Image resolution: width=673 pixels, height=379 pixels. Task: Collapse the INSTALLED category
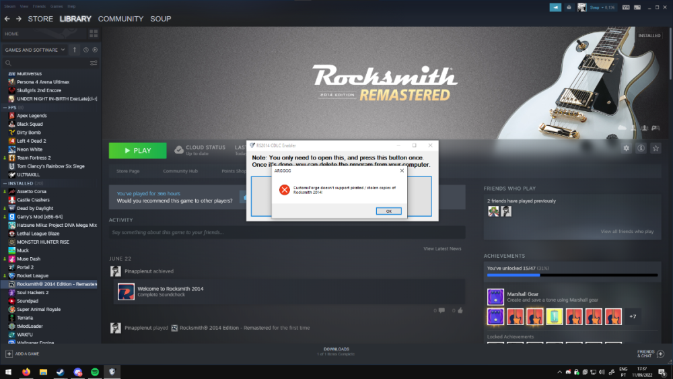5,183
